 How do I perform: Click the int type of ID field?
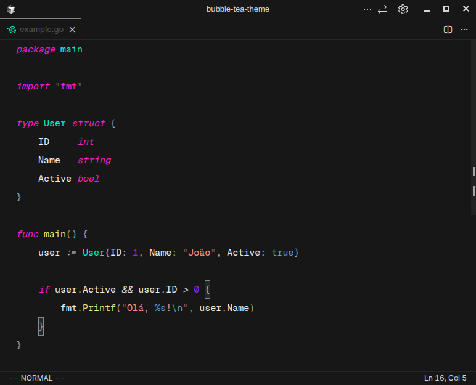(x=86, y=142)
